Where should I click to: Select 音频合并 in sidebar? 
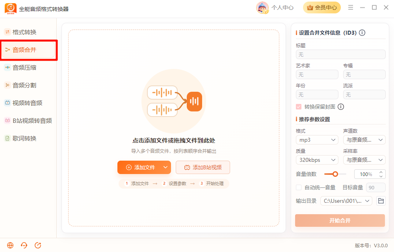coord(28,50)
